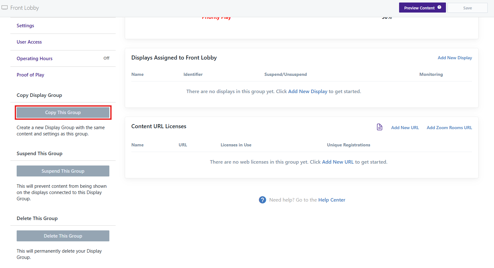
Task: Click the URL column header
Action: [x=183, y=145]
